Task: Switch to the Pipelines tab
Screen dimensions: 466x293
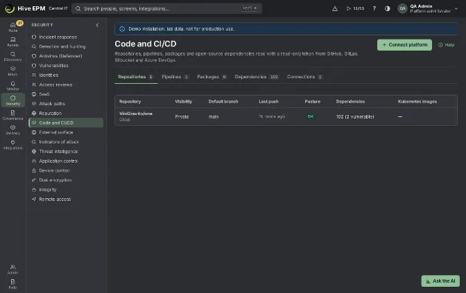Action: point(175,77)
